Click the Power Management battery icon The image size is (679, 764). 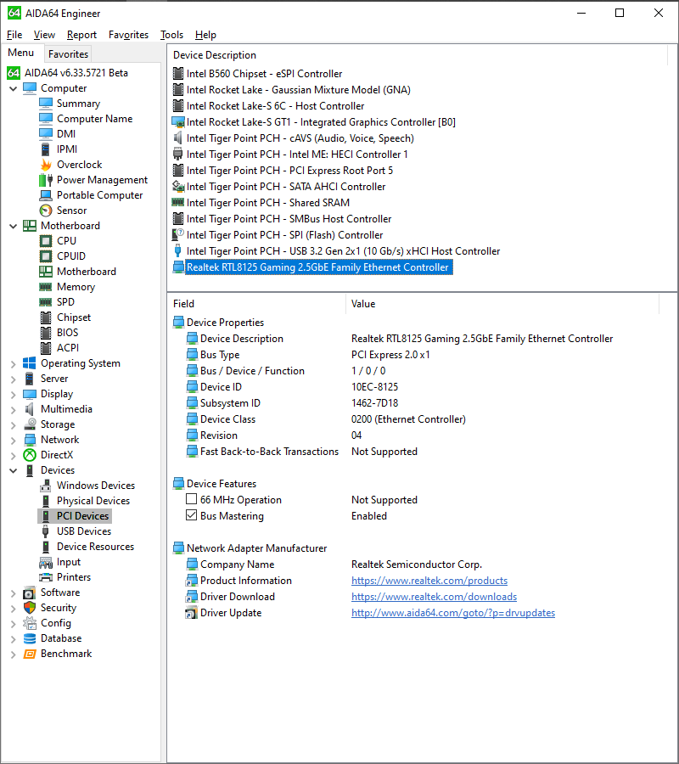[x=46, y=180]
